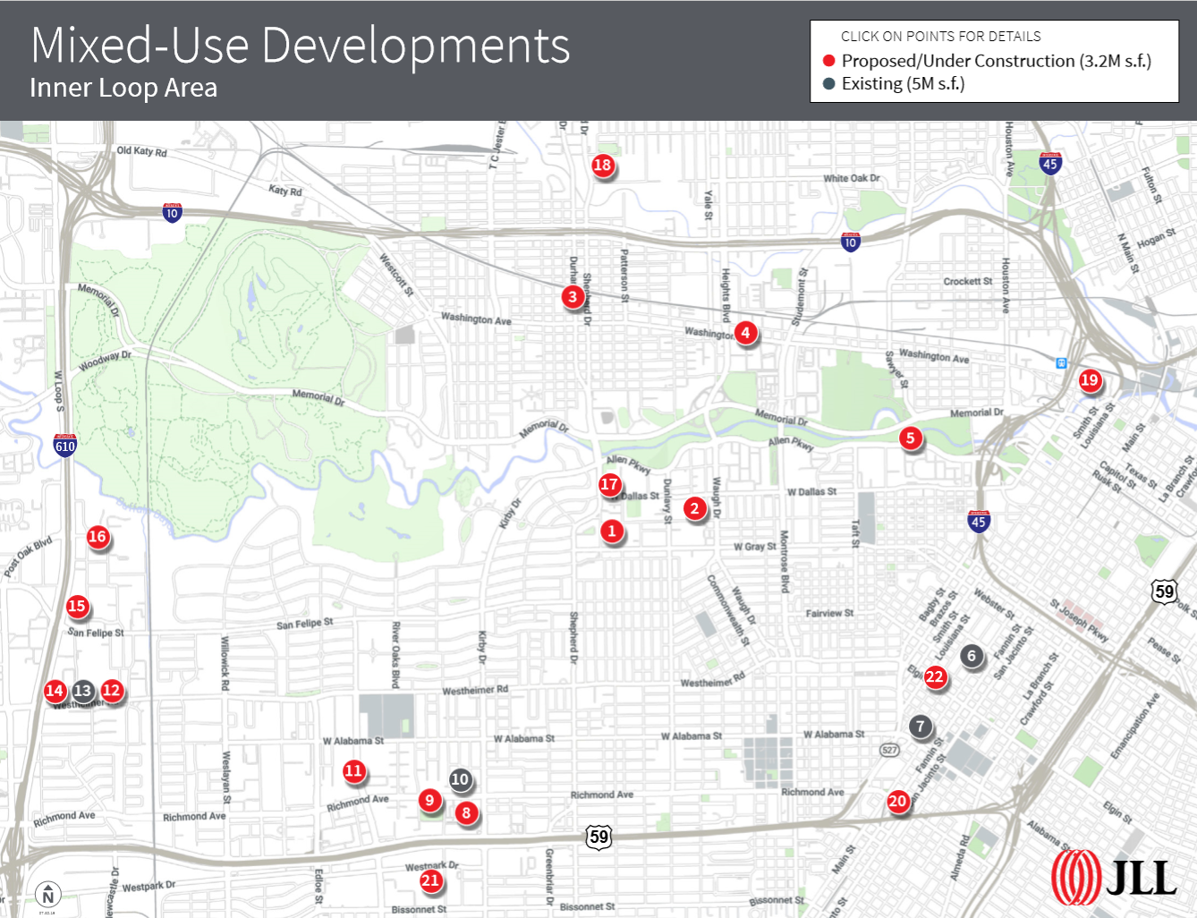Open existing marker 13 on Westheimer Rd
The height and width of the screenshot is (918, 1197).
point(82,690)
